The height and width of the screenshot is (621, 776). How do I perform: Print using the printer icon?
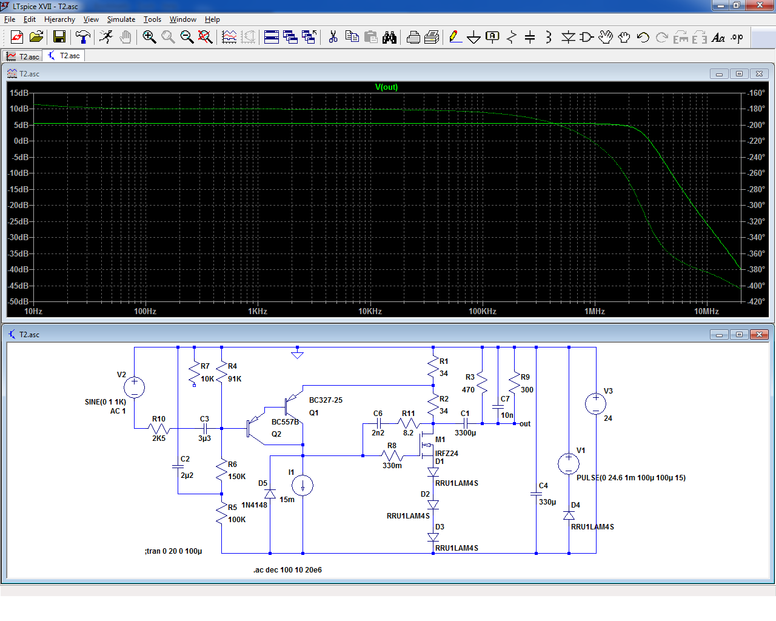(x=413, y=38)
